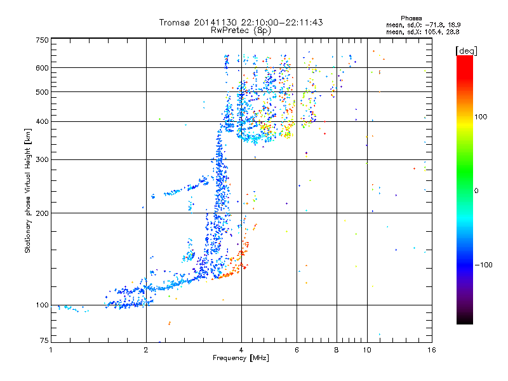Click the y-axis label '750'
Screen dimensions: 508x381
[42, 41]
